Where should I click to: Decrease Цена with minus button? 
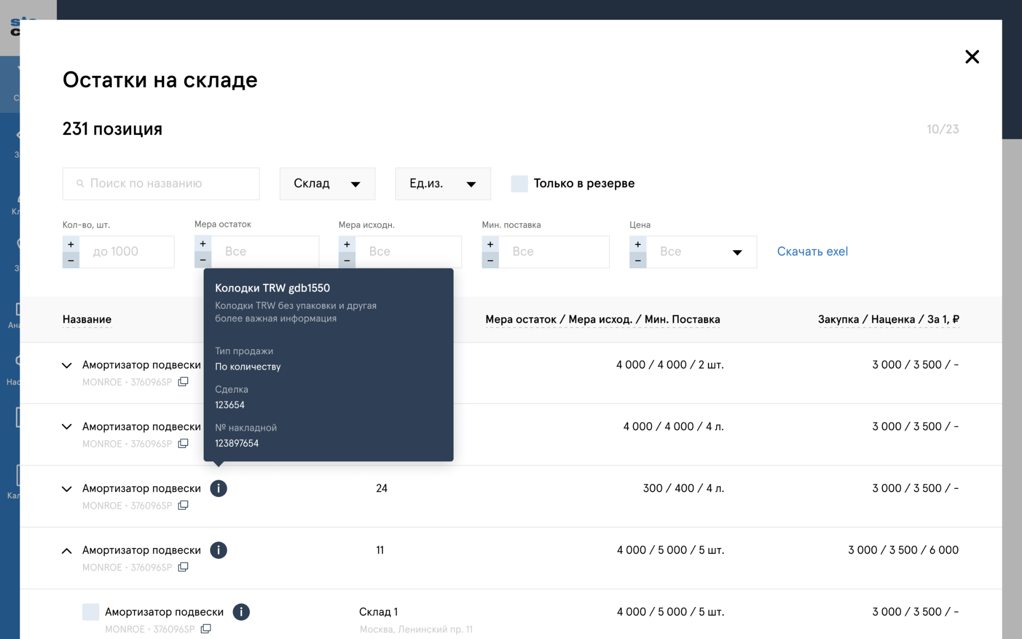638,260
